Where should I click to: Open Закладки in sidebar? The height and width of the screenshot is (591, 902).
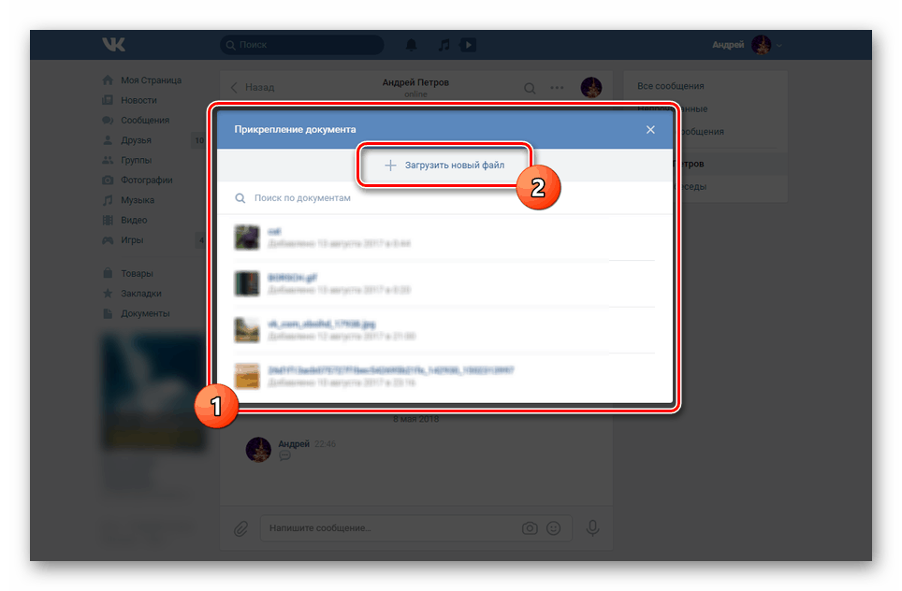pos(141,294)
